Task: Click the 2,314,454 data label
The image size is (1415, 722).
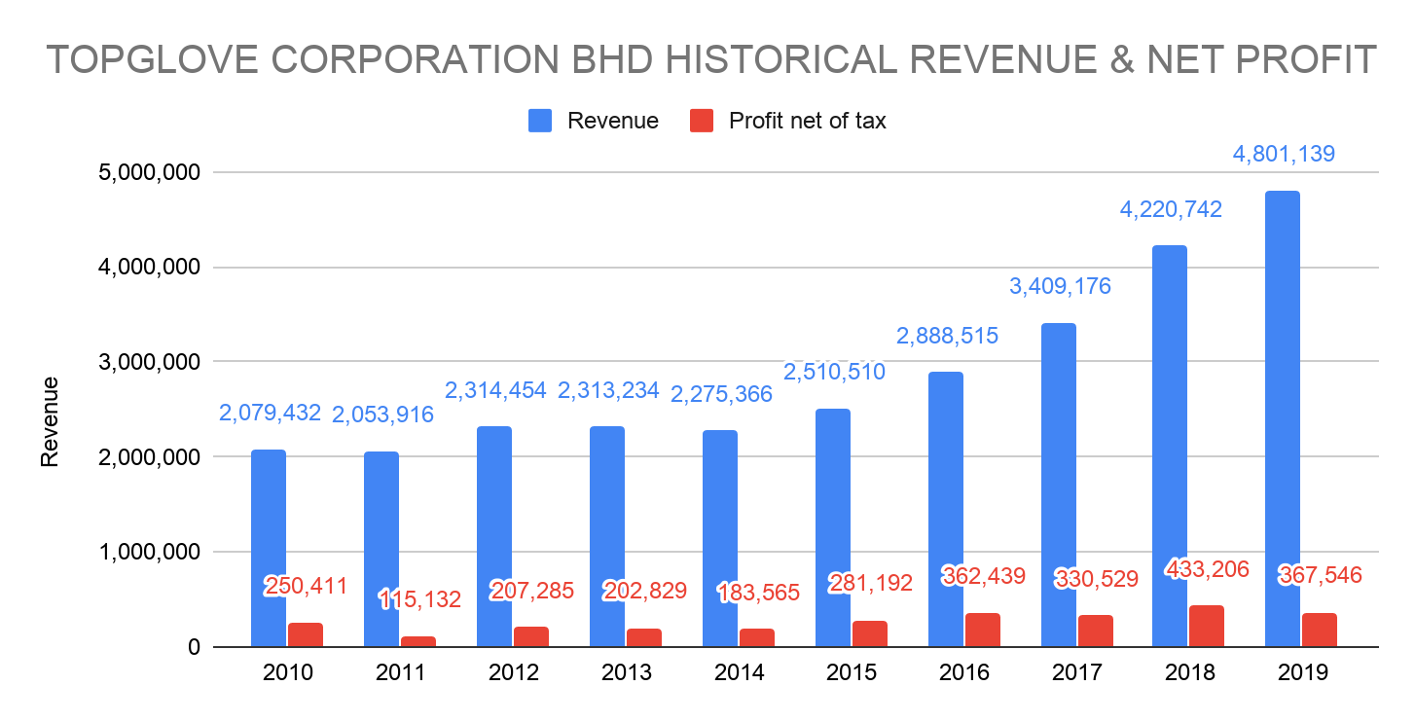Action: [495, 390]
